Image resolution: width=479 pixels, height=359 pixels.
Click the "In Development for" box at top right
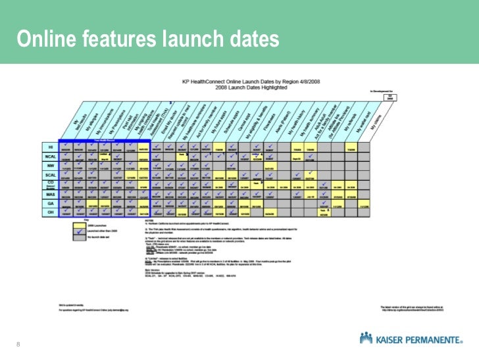390,98
